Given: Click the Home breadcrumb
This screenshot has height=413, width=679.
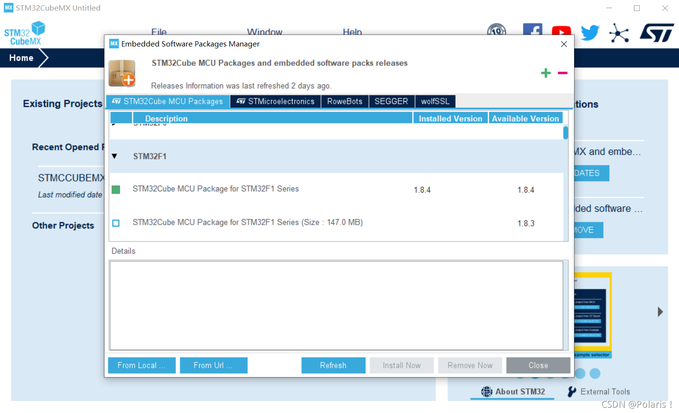Looking at the screenshot, I should pyautogui.click(x=22, y=58).
